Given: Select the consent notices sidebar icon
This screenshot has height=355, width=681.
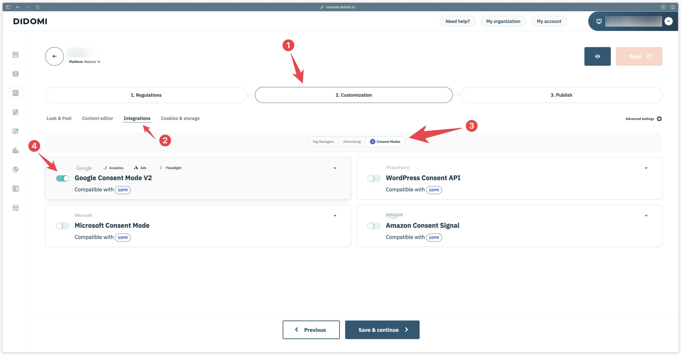Looking at the screenshot, I should 16,93.
